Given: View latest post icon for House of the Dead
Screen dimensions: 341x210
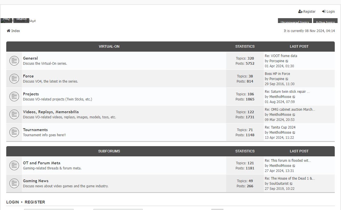Looking at the screenshot, I should pyautogui.click(x=291, y=184).
